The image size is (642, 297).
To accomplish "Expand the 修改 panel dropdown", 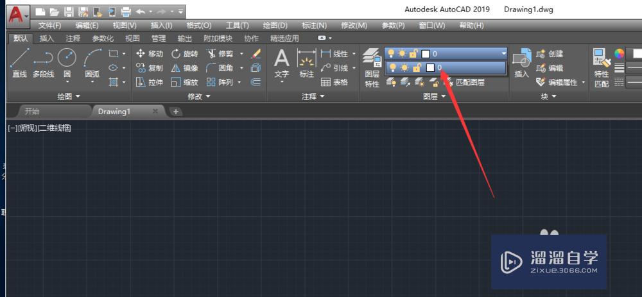I will point(198,97).
